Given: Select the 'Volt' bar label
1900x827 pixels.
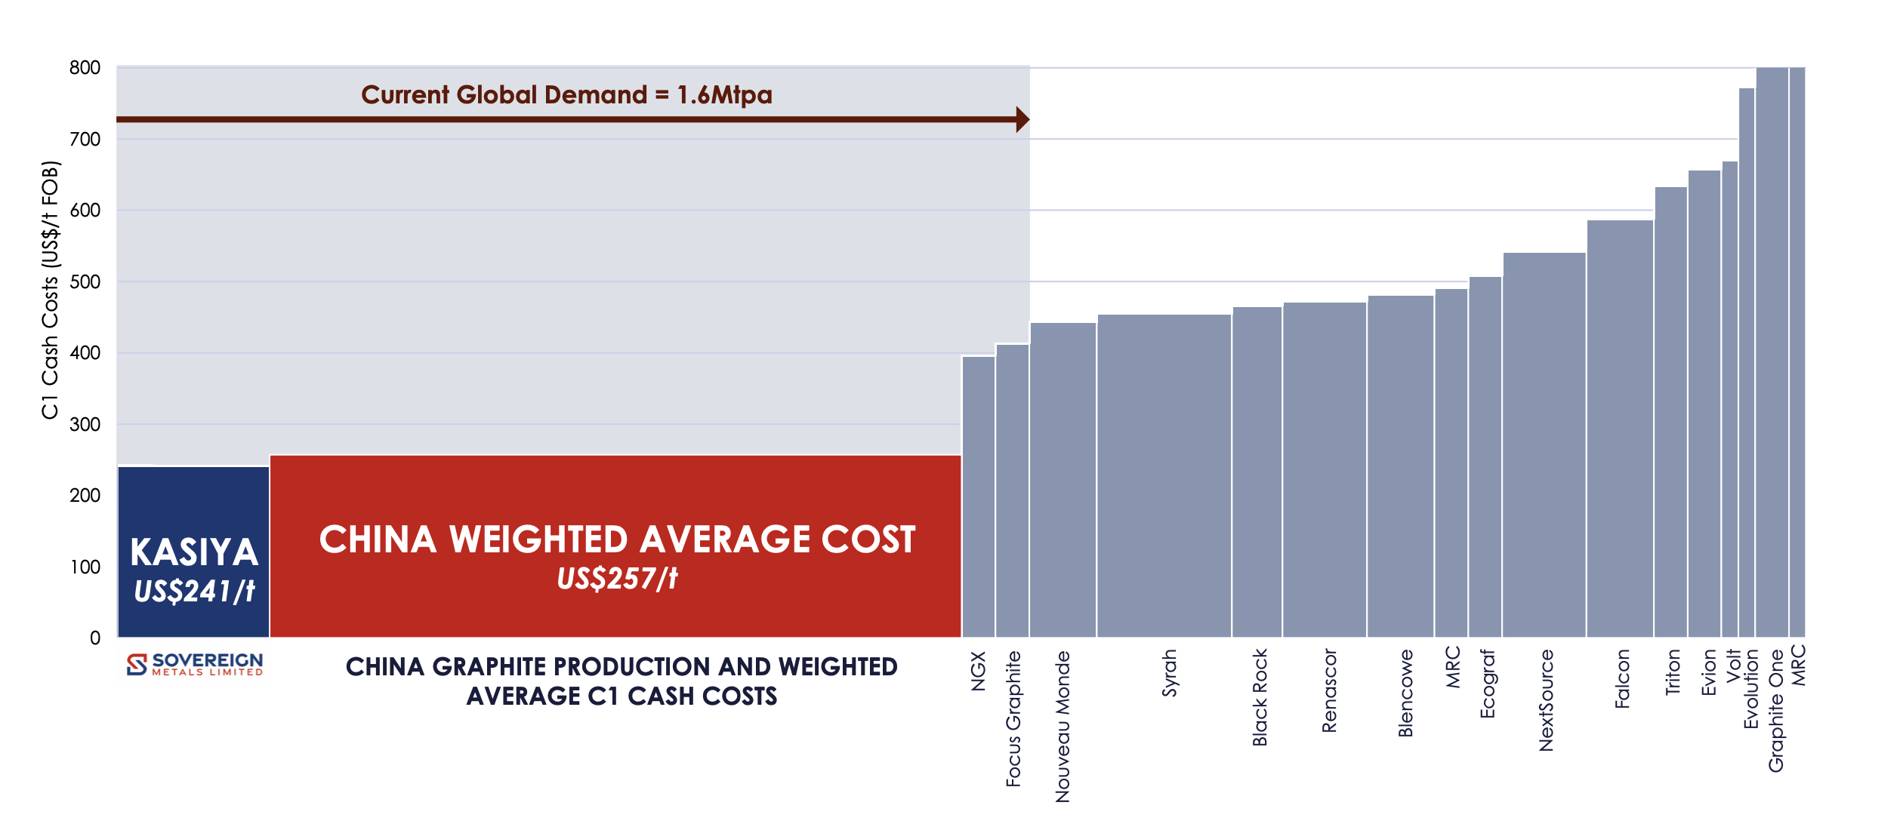Looking at the screenshot, I should pos(1734,666).
